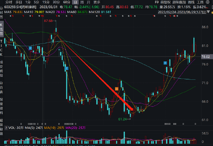Viewport: 213px width, 146px height.
Task: Click the volume MA(5): 24万 label
Action: pos(34,128)
